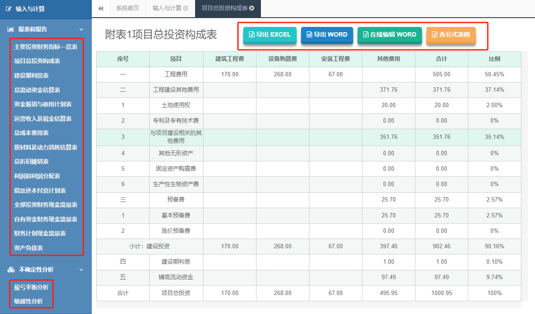Close the 项目总投资构成表 tab
Screen dimensions: 535x314
252,9
